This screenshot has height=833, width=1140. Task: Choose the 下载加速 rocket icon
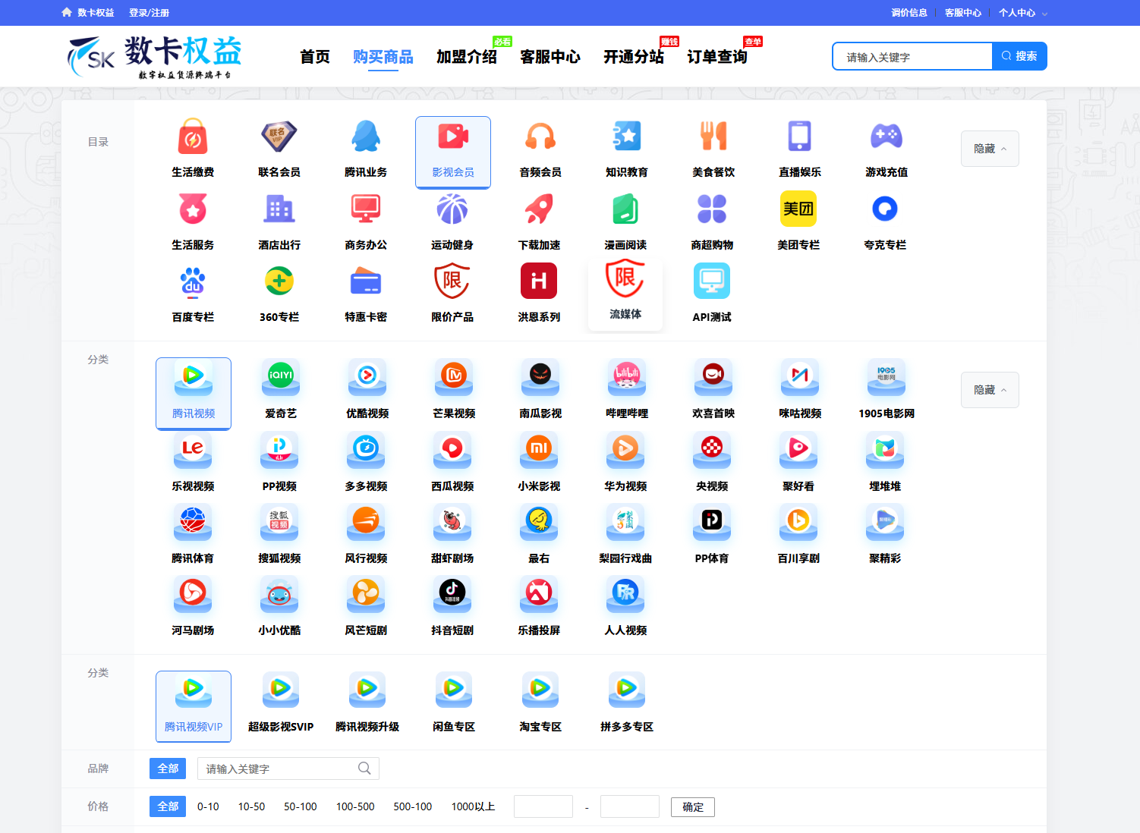(x=539, y=209)
